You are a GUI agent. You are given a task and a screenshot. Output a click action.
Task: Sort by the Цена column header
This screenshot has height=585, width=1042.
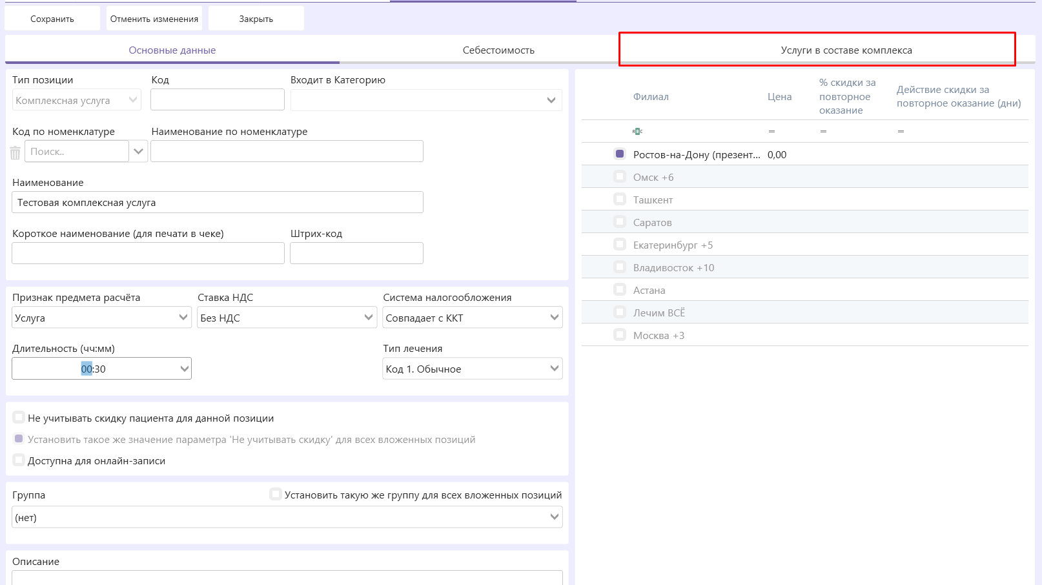point(780,97)
